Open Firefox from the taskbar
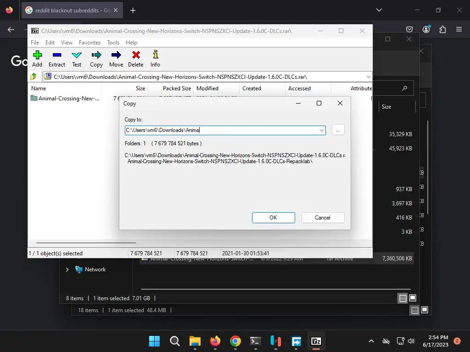470x352 pixels. coord(215,341)
